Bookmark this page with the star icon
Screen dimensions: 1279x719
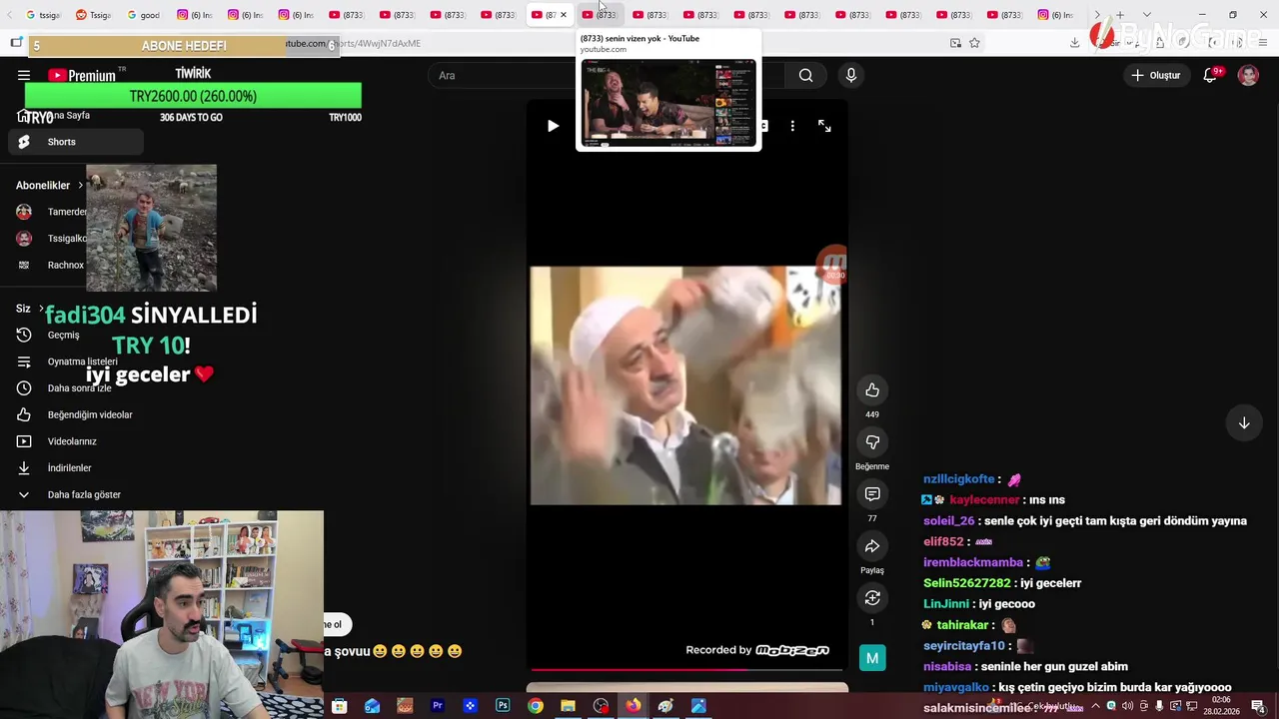click(x=974, y=43)
